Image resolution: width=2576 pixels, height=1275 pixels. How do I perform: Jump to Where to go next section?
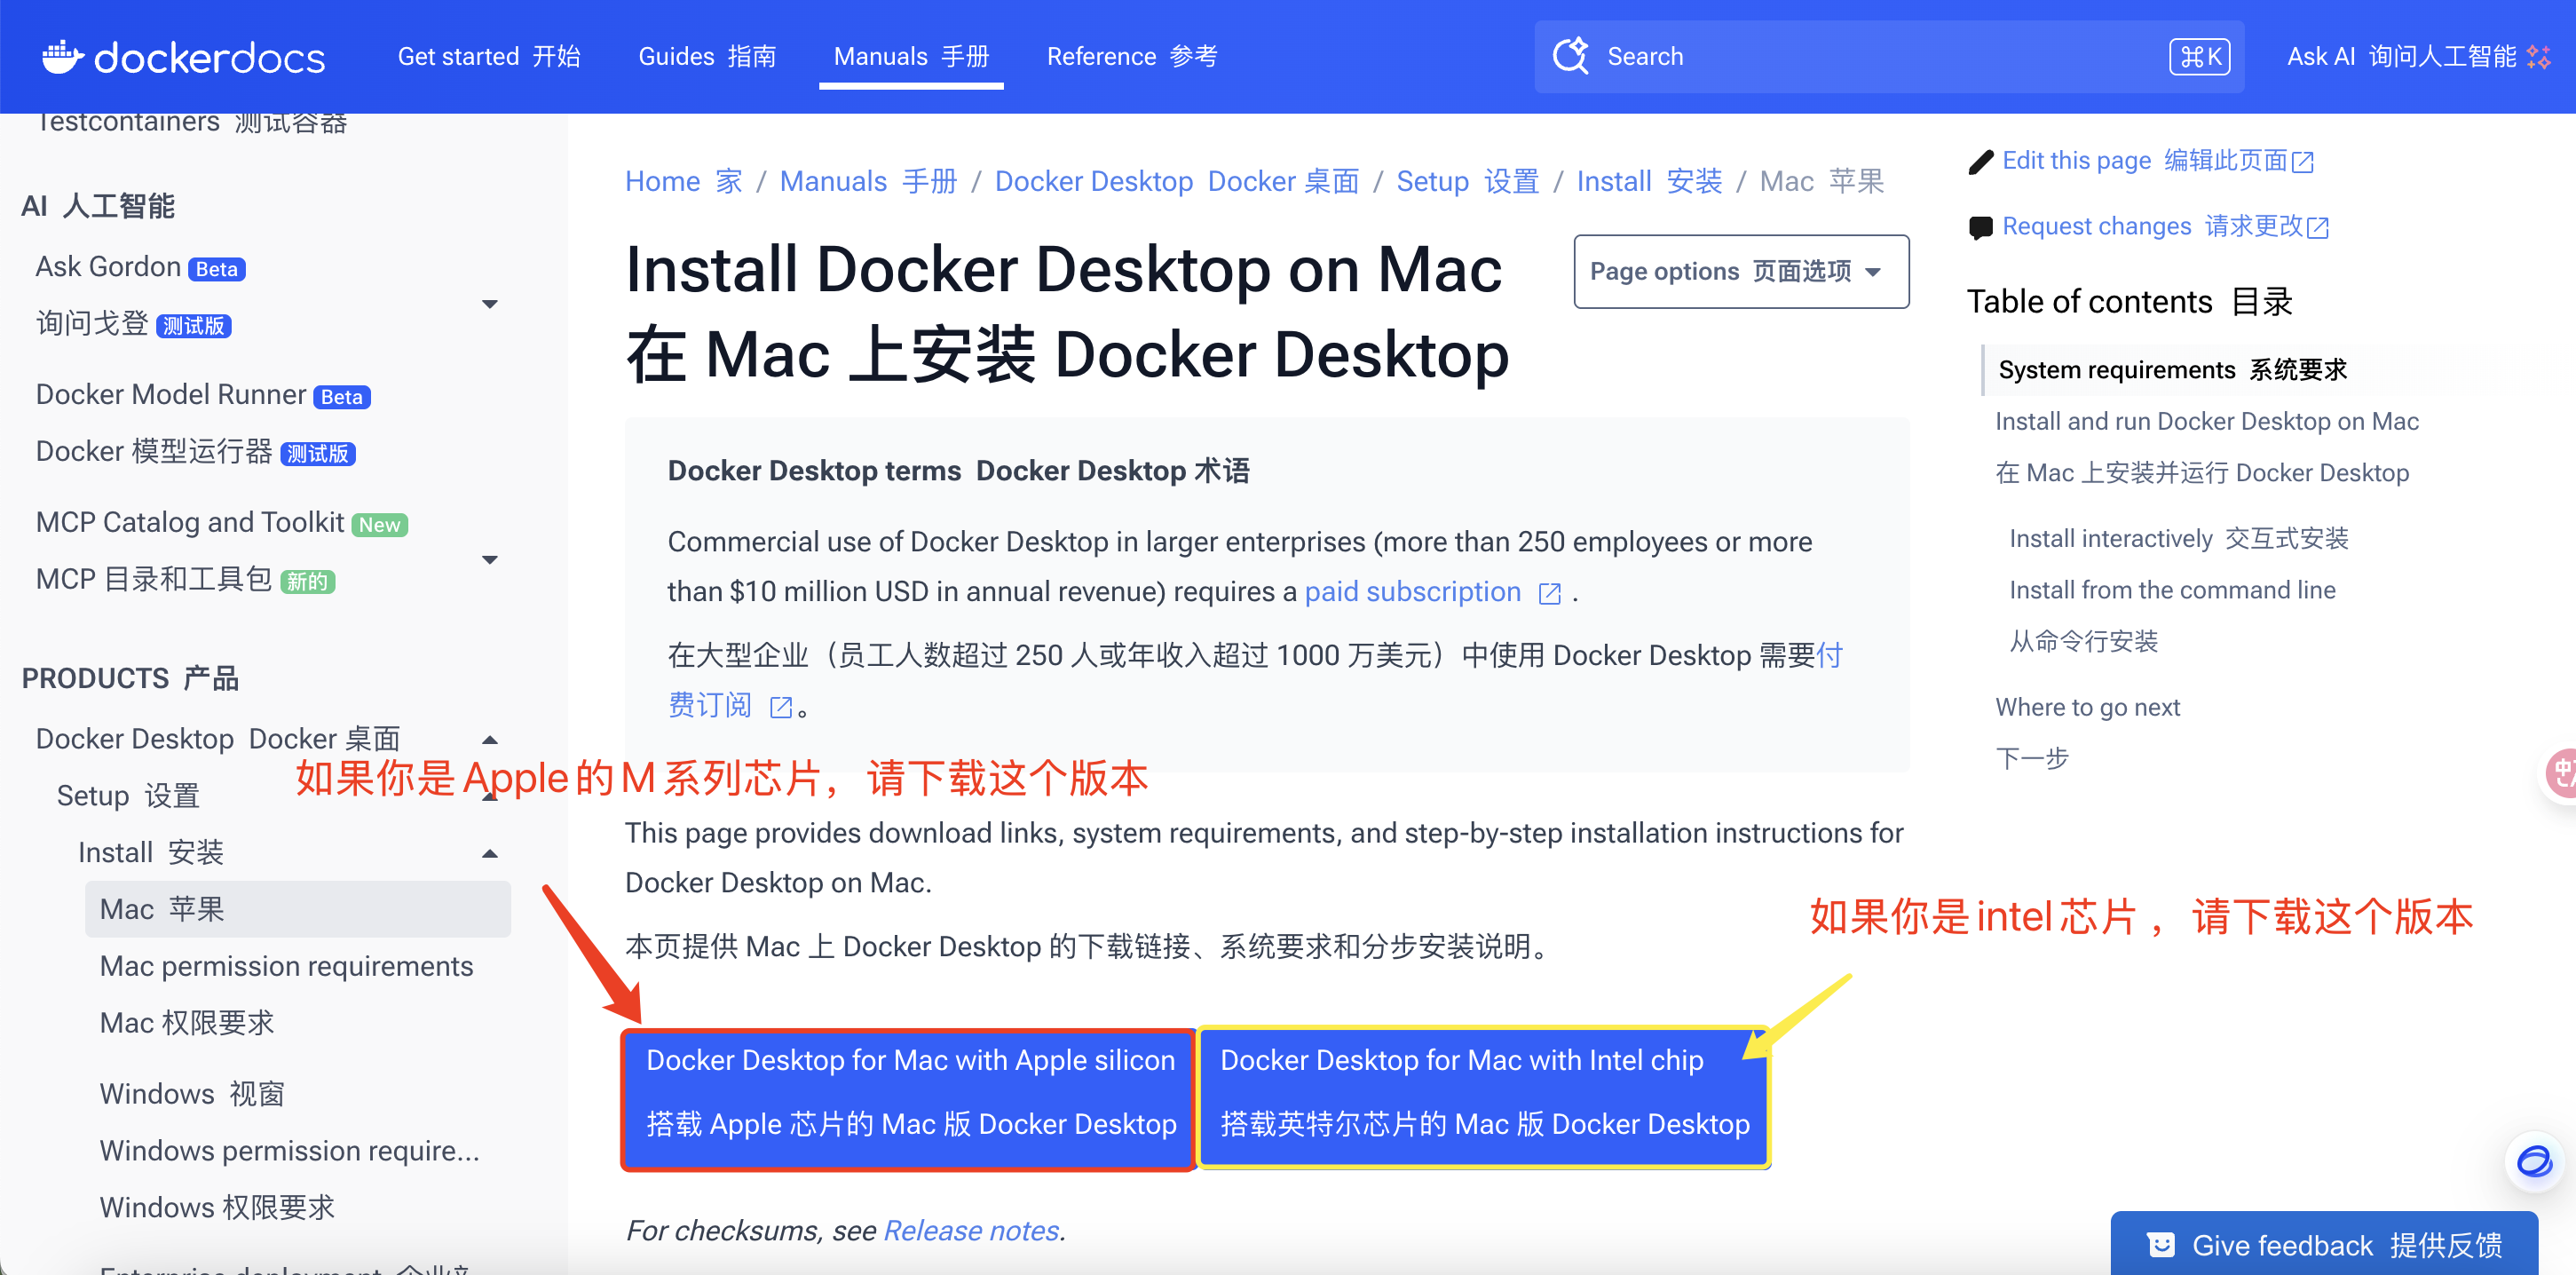[2087, 707]
